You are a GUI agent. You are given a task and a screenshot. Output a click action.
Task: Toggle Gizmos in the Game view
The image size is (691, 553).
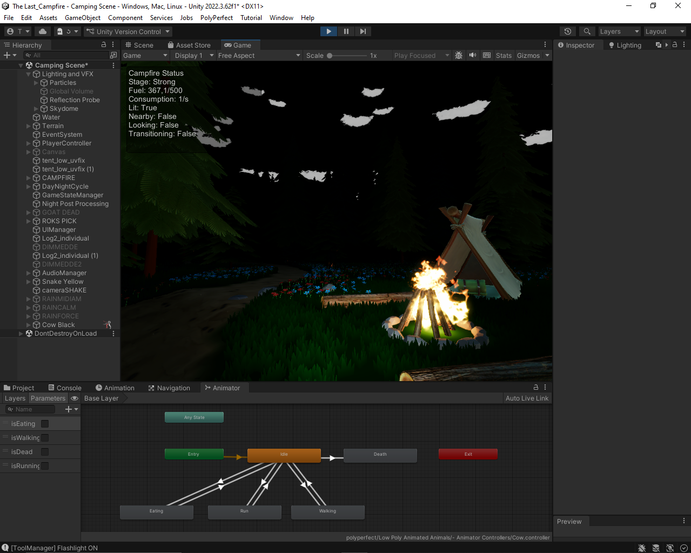tap(528, 55)
